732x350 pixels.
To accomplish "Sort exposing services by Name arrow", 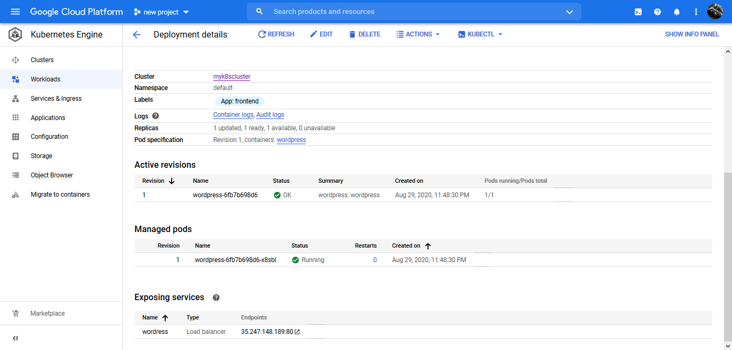I will pyautogui.click(x=165, y=318).
